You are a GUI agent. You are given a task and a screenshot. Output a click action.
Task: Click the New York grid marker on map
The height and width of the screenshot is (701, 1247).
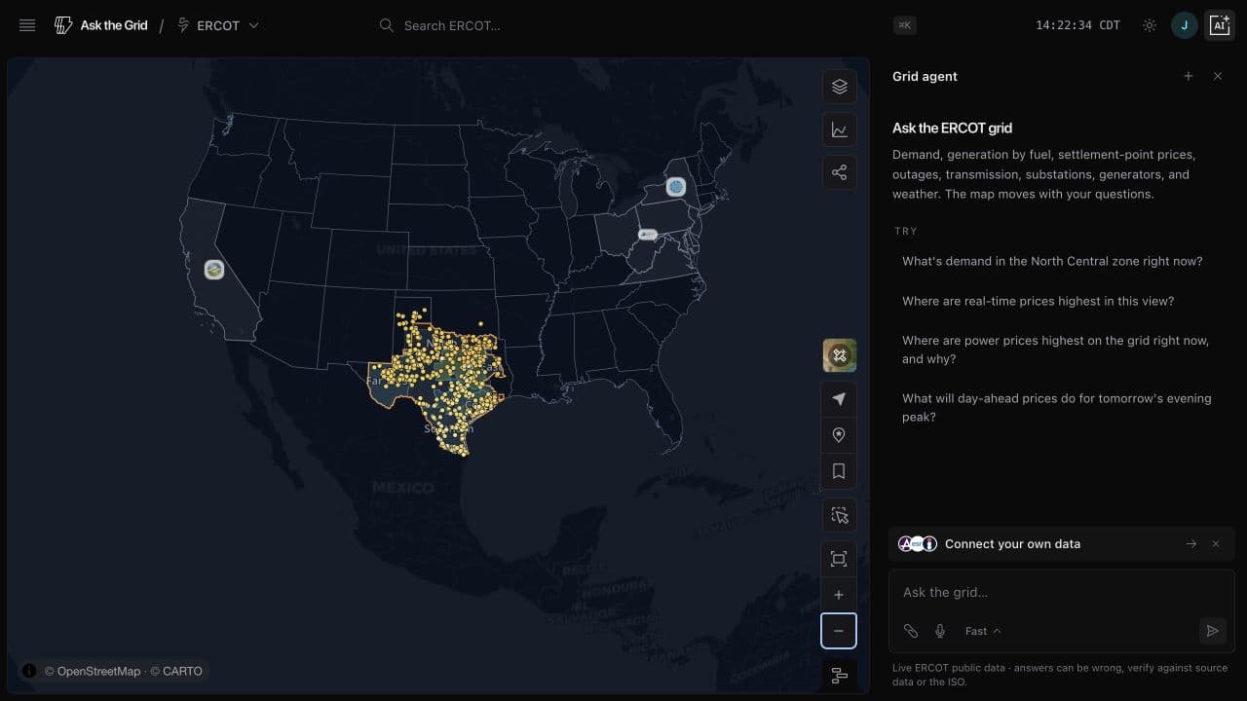[676, 186]
